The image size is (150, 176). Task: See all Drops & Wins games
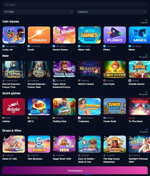coord(146,130)
